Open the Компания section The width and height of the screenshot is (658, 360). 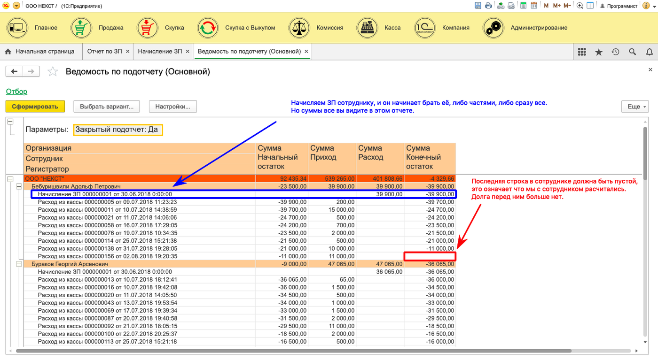(442, 28)
